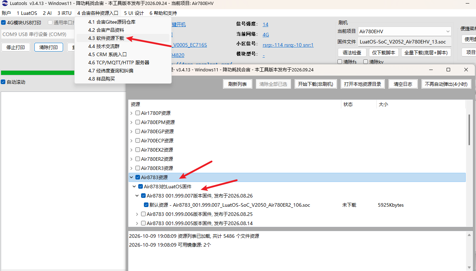This screenshot has height=271, width=476.
Task: Run 语法检查 on the project
Action: click(352, 53)
